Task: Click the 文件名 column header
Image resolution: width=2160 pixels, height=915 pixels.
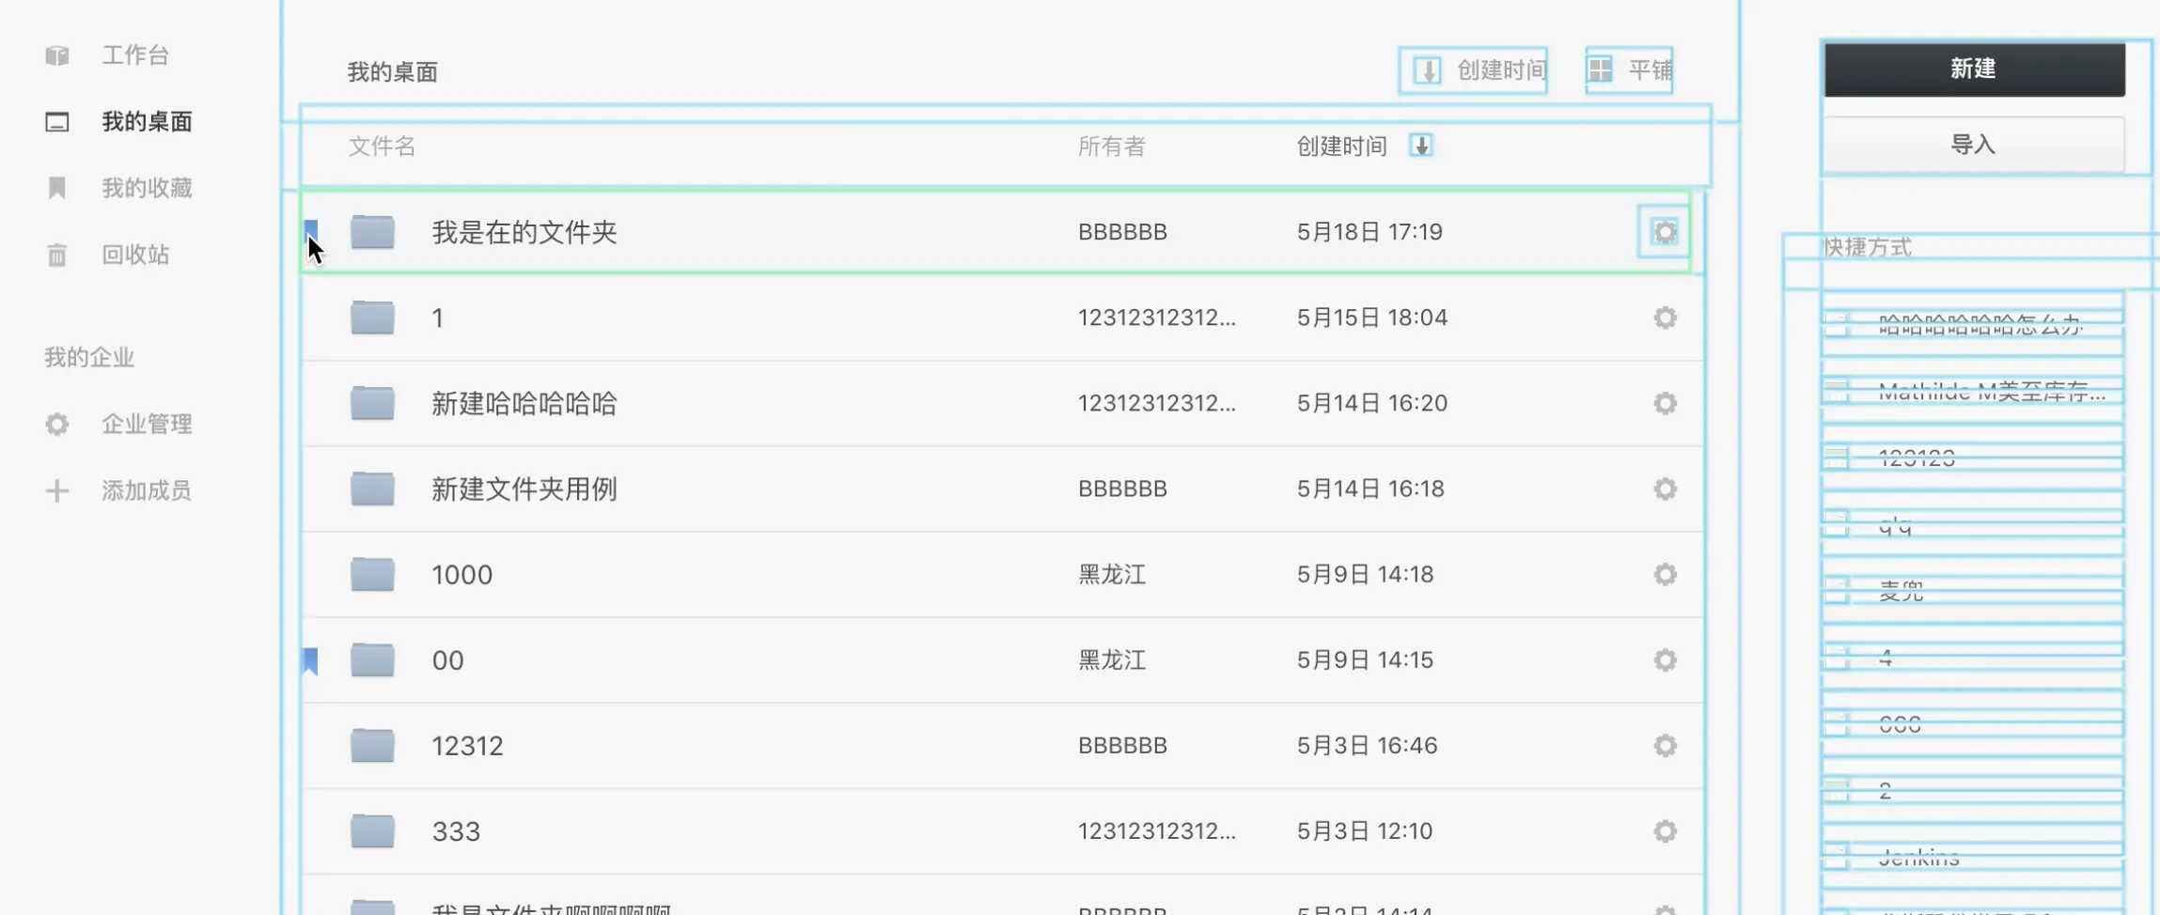Action: (x=382, y=146)
